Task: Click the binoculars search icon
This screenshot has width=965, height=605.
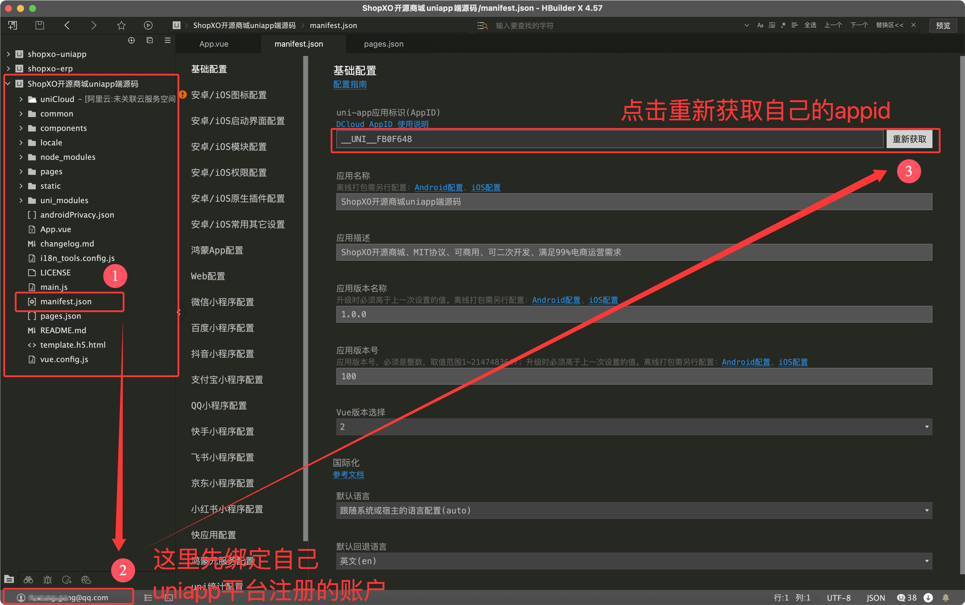Action: coord(28,579)
